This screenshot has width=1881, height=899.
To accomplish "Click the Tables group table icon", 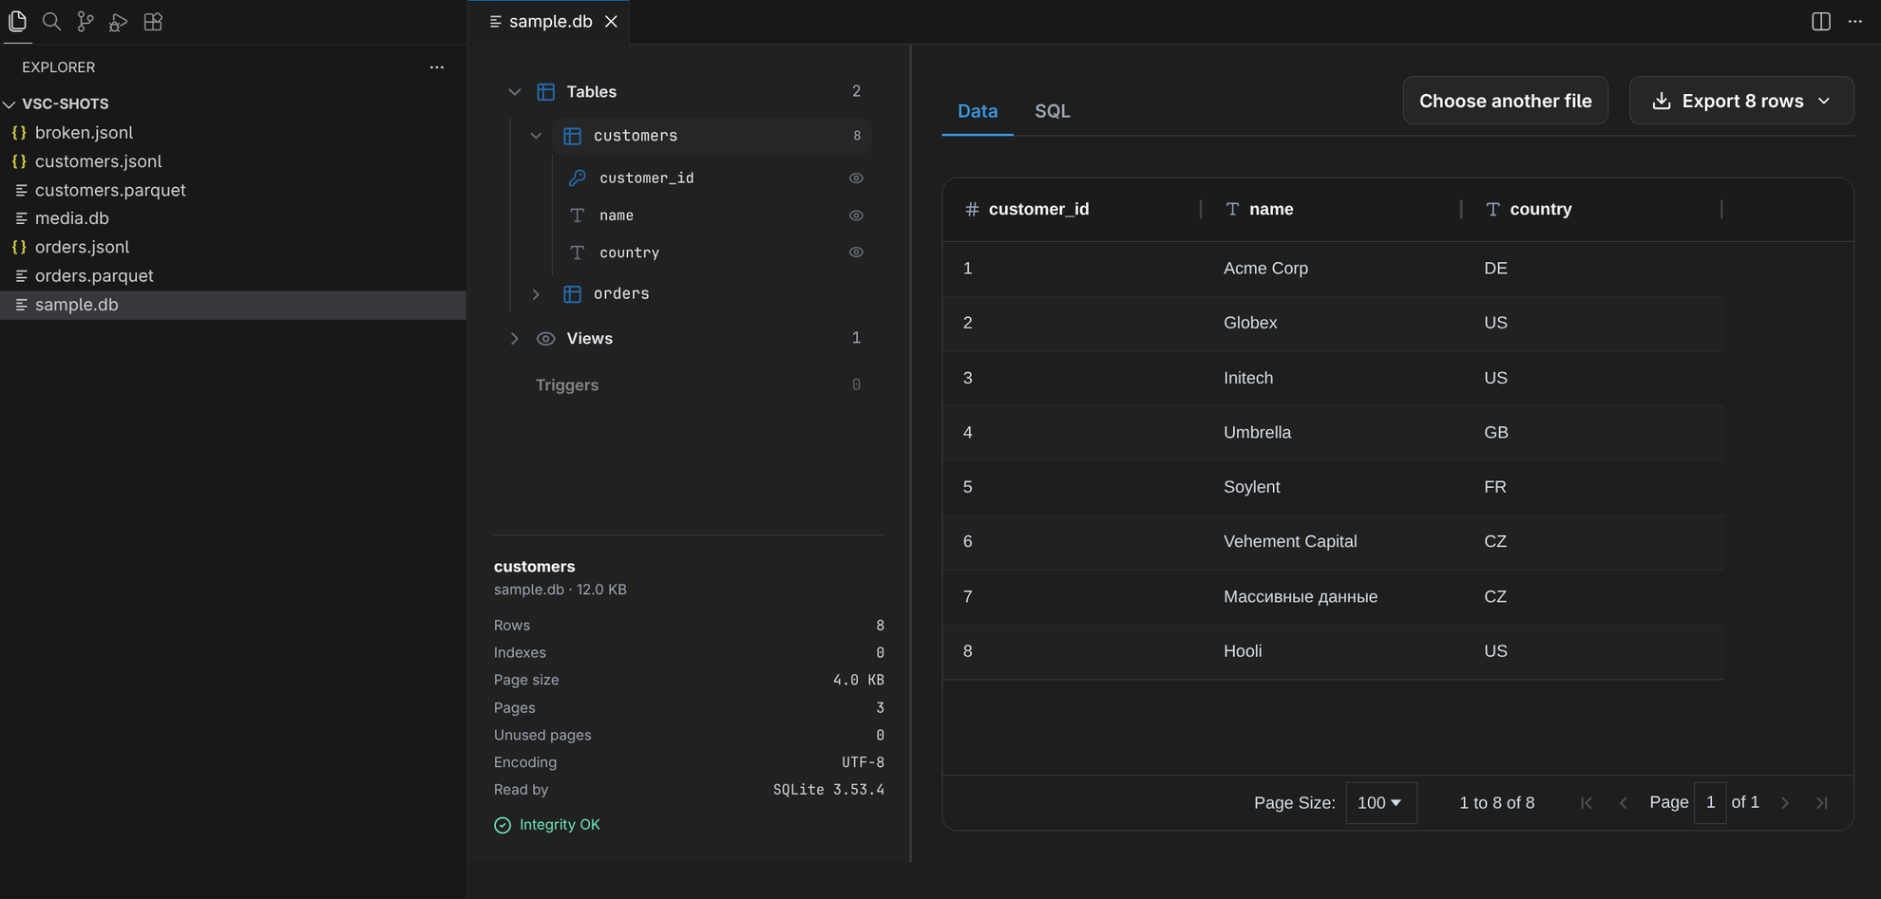I will pos(545,92).
